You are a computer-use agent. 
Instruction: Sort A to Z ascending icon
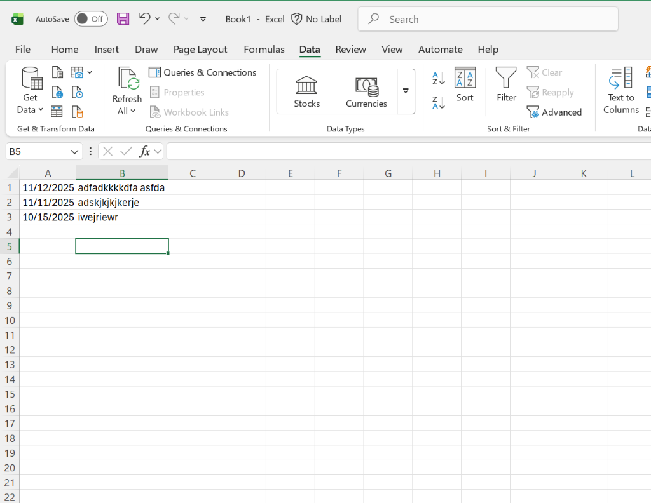click(x=439, y=78)
